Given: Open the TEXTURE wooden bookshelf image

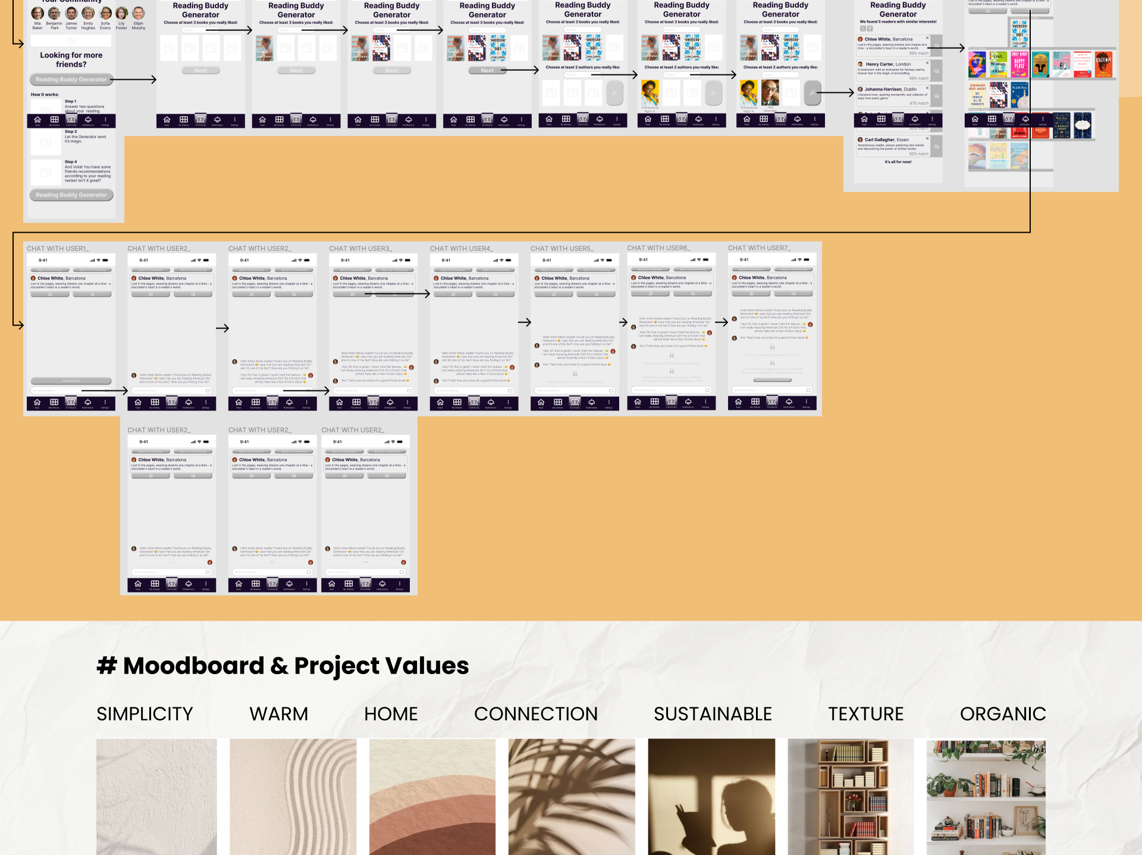Looking at the screenshot, I should (851, 797).
